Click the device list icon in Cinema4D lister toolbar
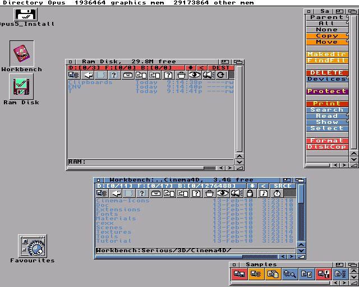The image size is (359, 287). (102, 193)
